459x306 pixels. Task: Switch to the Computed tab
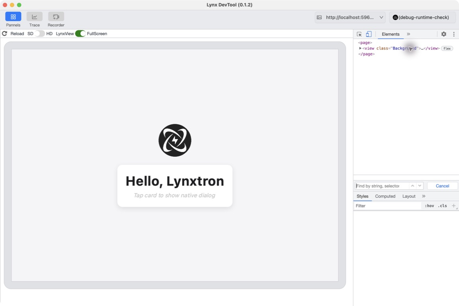385,196
